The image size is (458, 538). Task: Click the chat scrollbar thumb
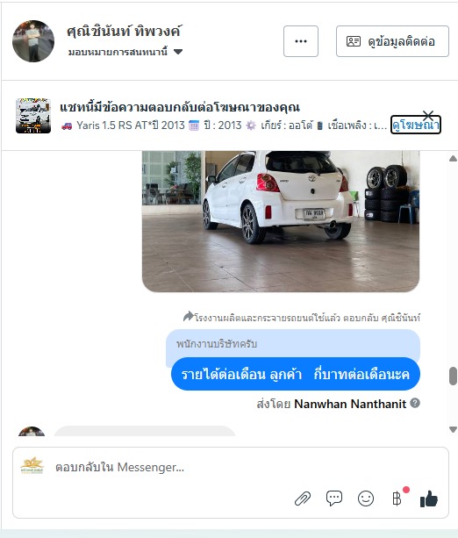pyautogui.click(x=453, y=376)
